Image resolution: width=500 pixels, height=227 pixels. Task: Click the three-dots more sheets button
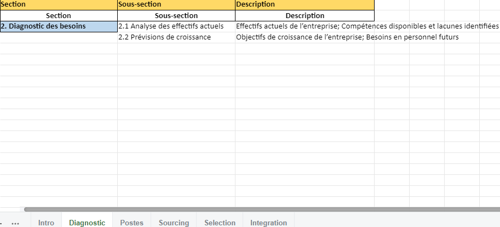point(15,224)
